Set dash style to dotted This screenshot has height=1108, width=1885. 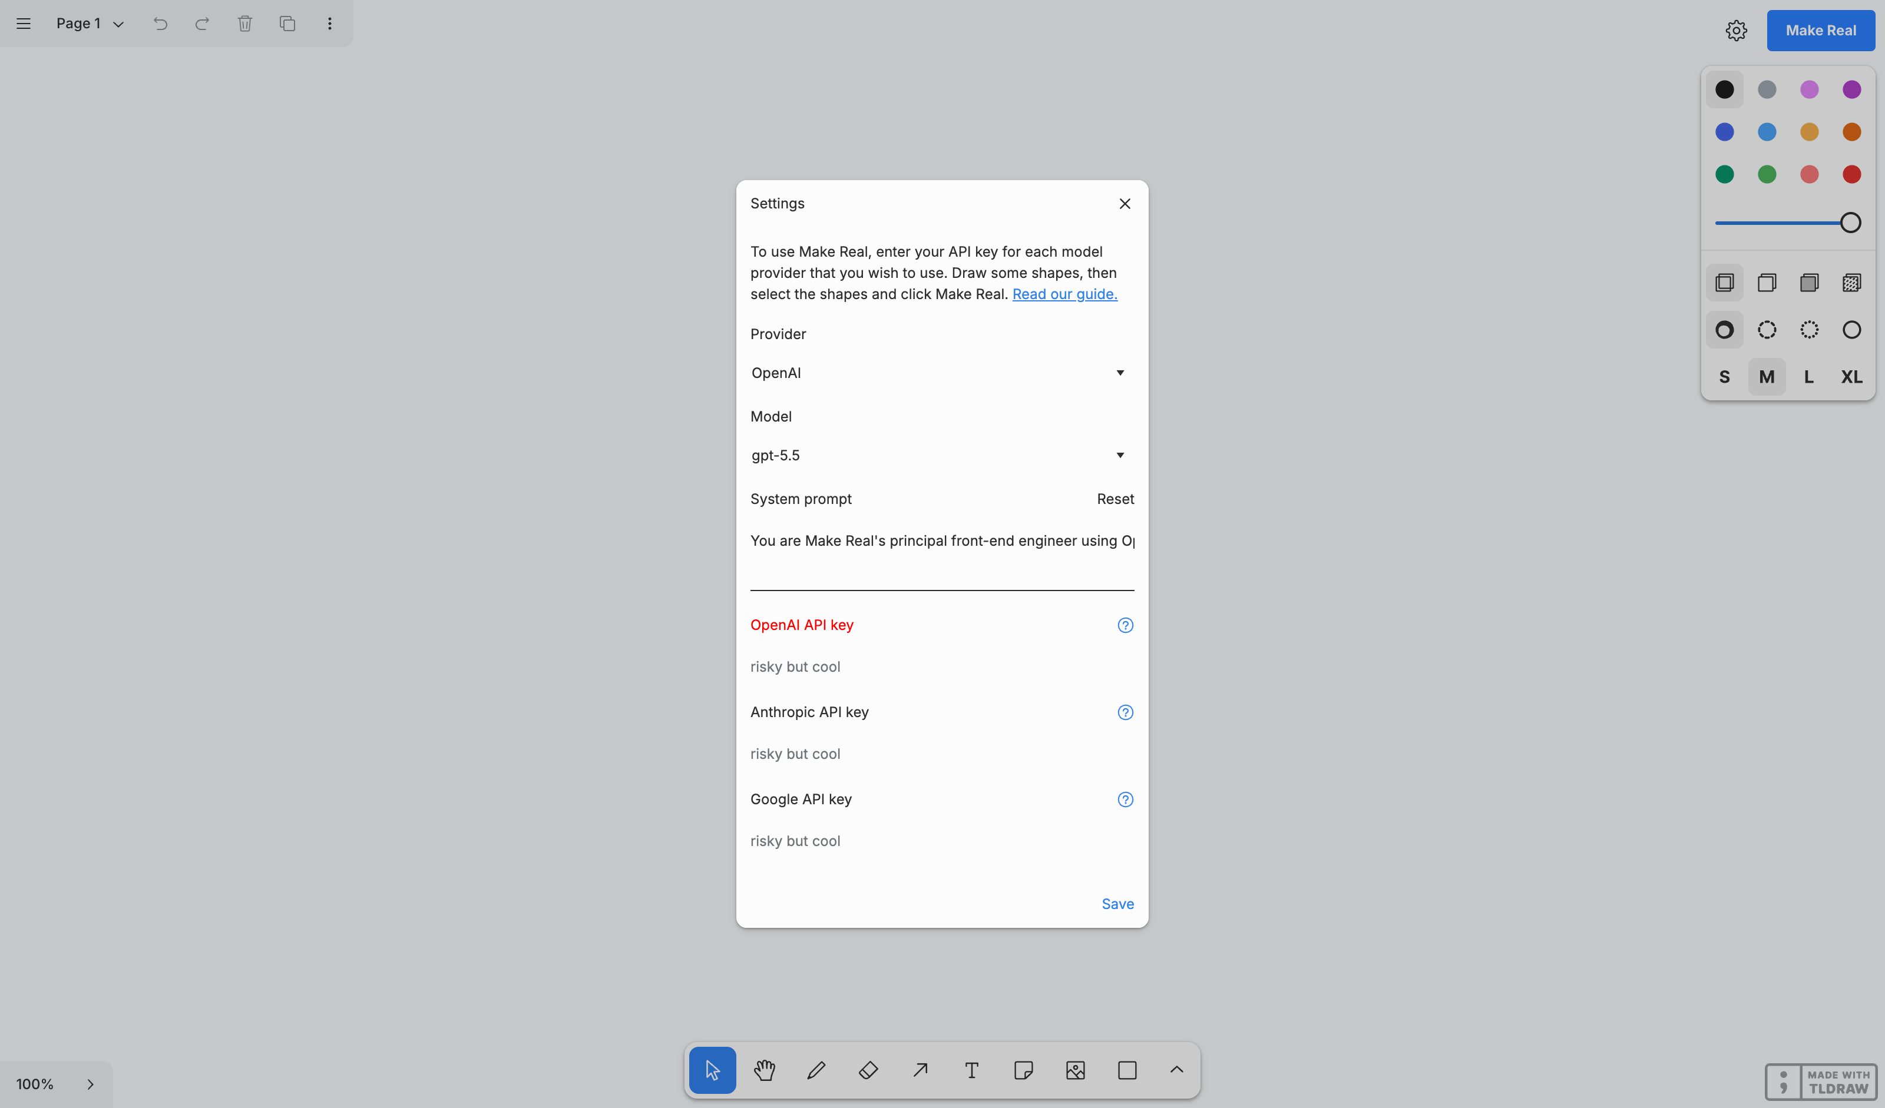tap(1810, 330)
